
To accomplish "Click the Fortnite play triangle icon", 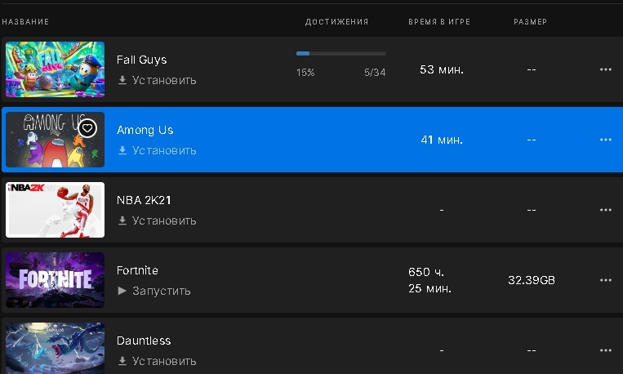I will tap(122, 291).
